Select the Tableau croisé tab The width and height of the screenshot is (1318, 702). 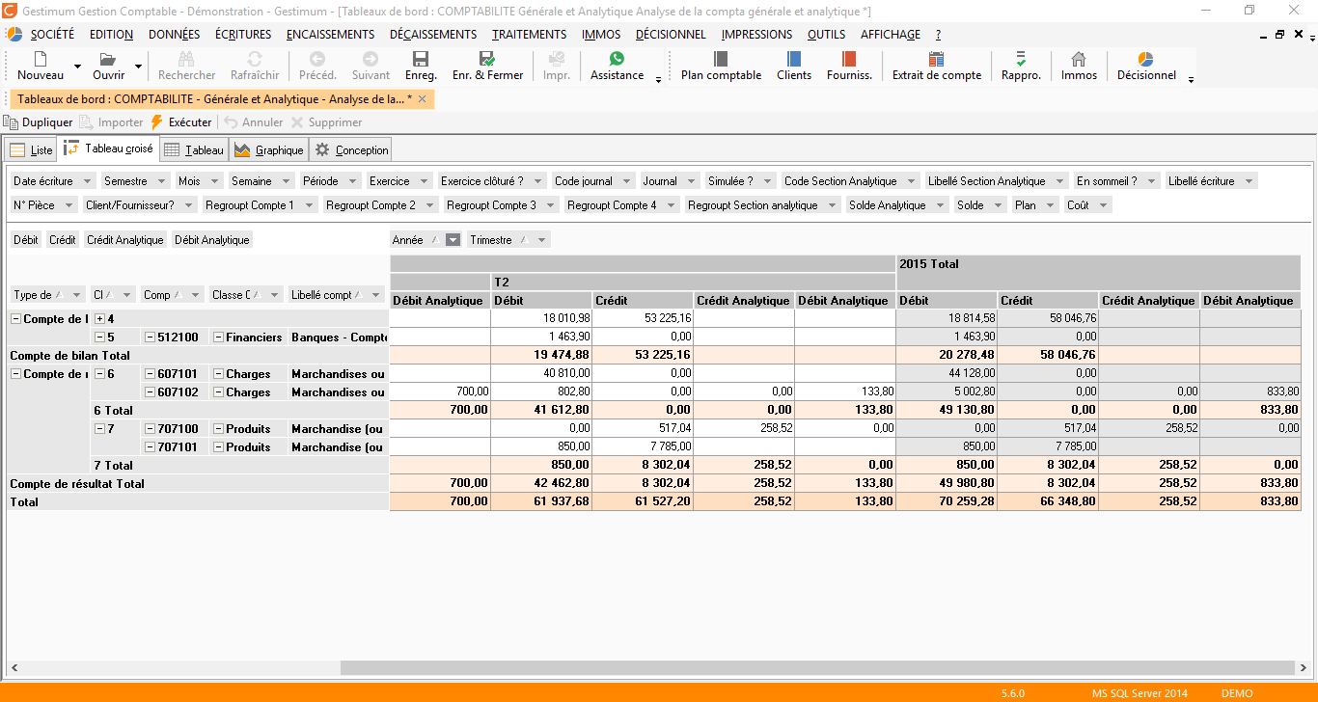coord(108,149)
